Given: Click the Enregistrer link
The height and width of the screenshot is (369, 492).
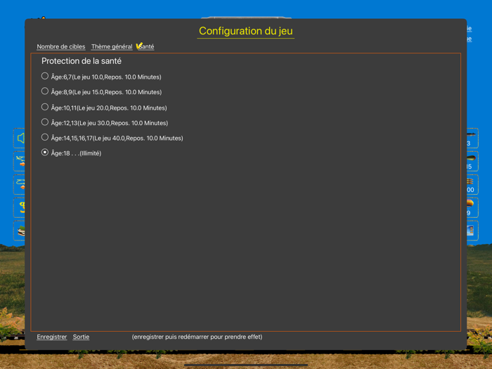Looking at the screenshot, I should click(x=52, y=337).
